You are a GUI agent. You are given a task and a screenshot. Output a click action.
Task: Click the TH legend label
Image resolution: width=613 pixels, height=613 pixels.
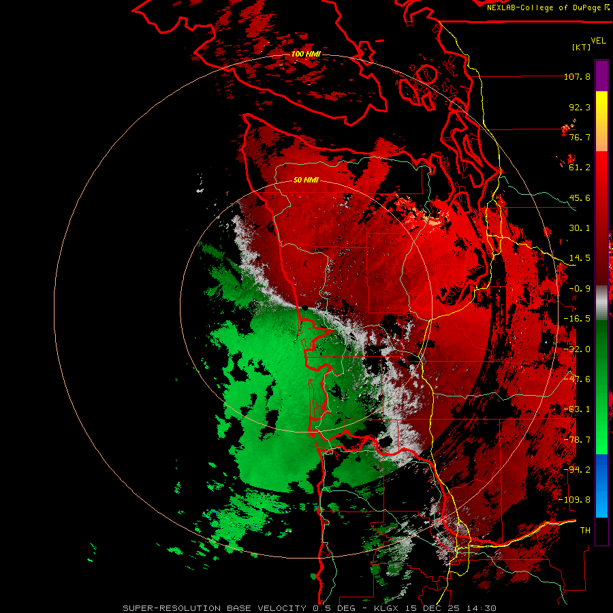(585, 531)
